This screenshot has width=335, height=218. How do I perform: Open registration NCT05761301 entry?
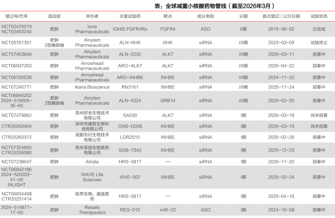point(16,42)
